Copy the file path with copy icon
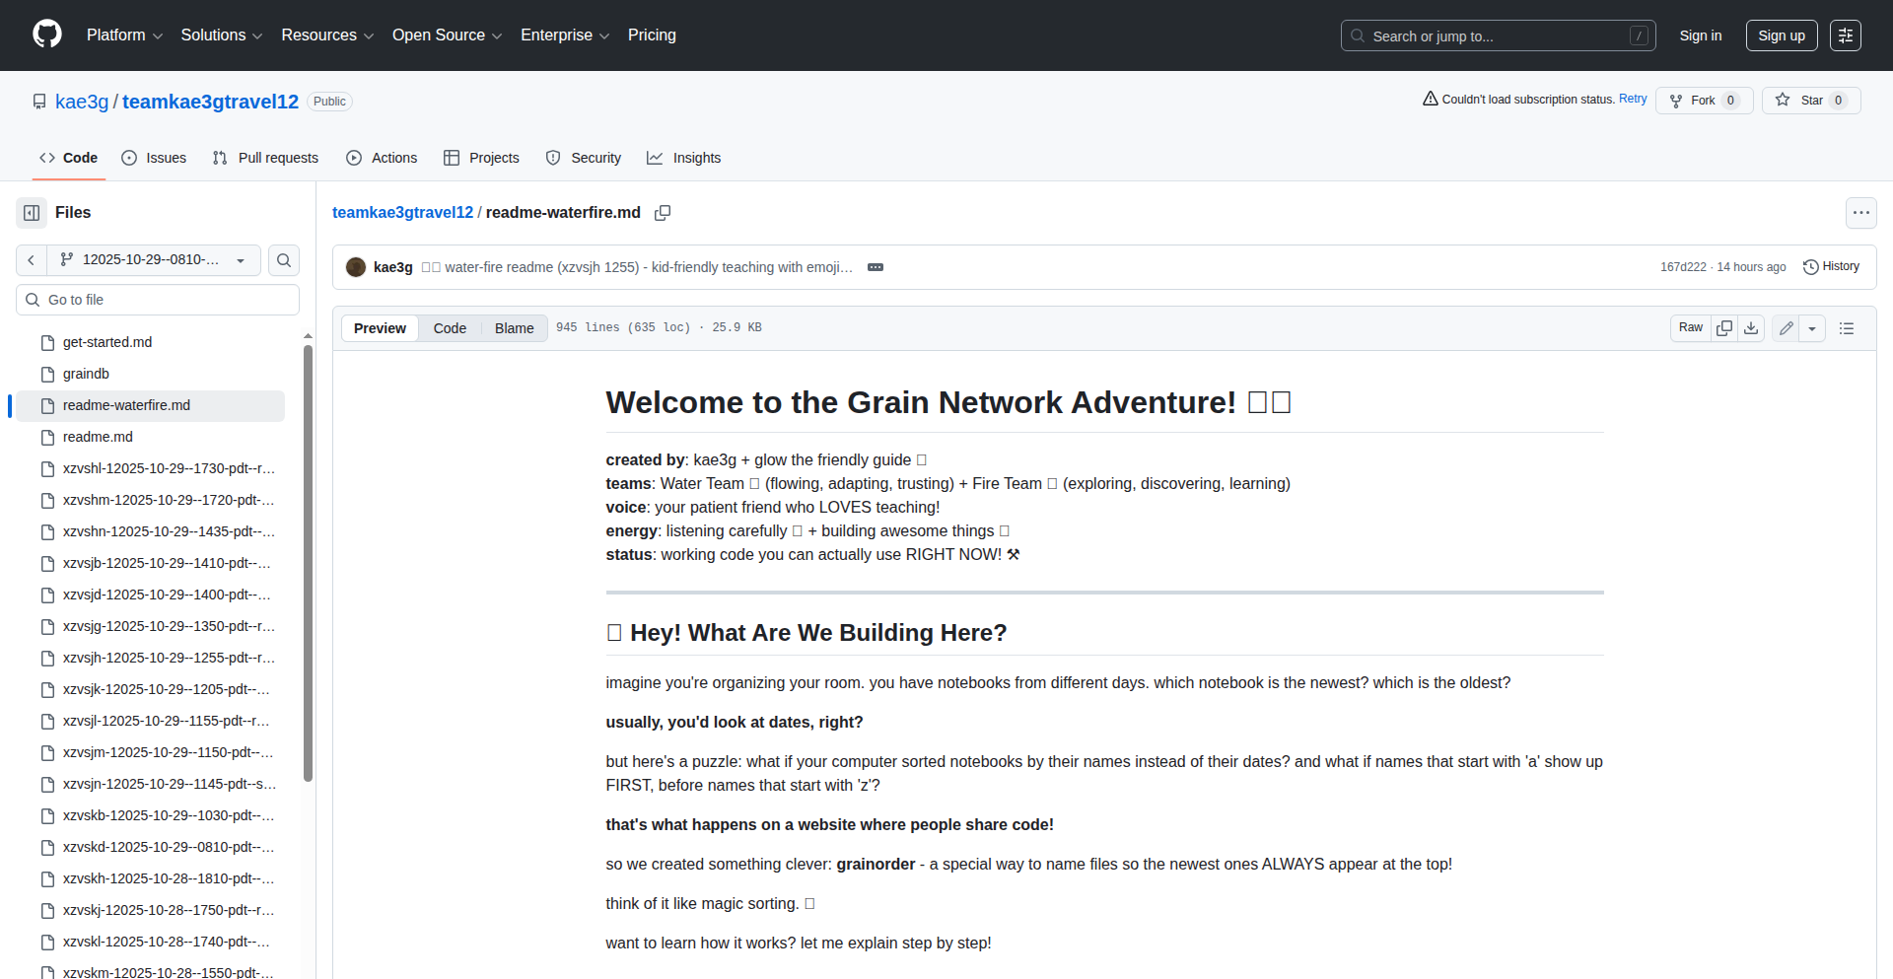This screenshot has height=979, width=1893. 663,213
